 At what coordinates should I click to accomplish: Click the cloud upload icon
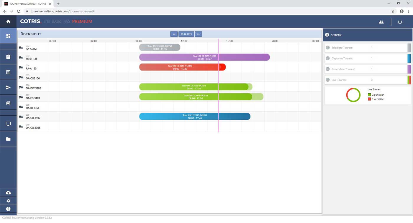(8, 193)
